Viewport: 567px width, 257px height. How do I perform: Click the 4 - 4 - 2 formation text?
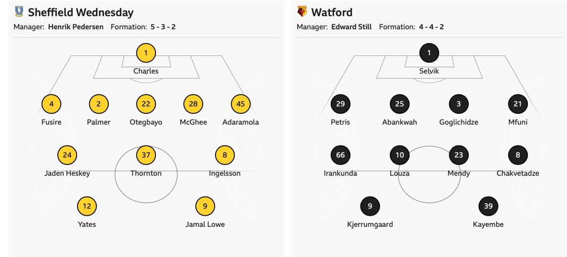coord(431,27)
